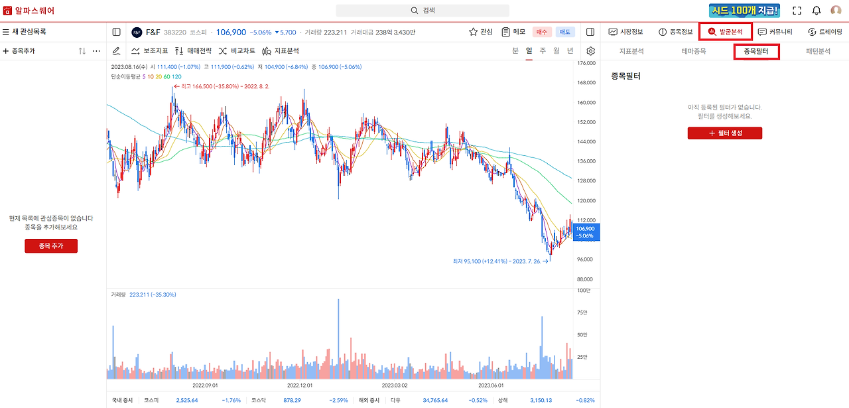The width and height of the screenshot is (849, 408).
Task: Click current price tag 106,900 on axis
Action: [x=586, y=232]
